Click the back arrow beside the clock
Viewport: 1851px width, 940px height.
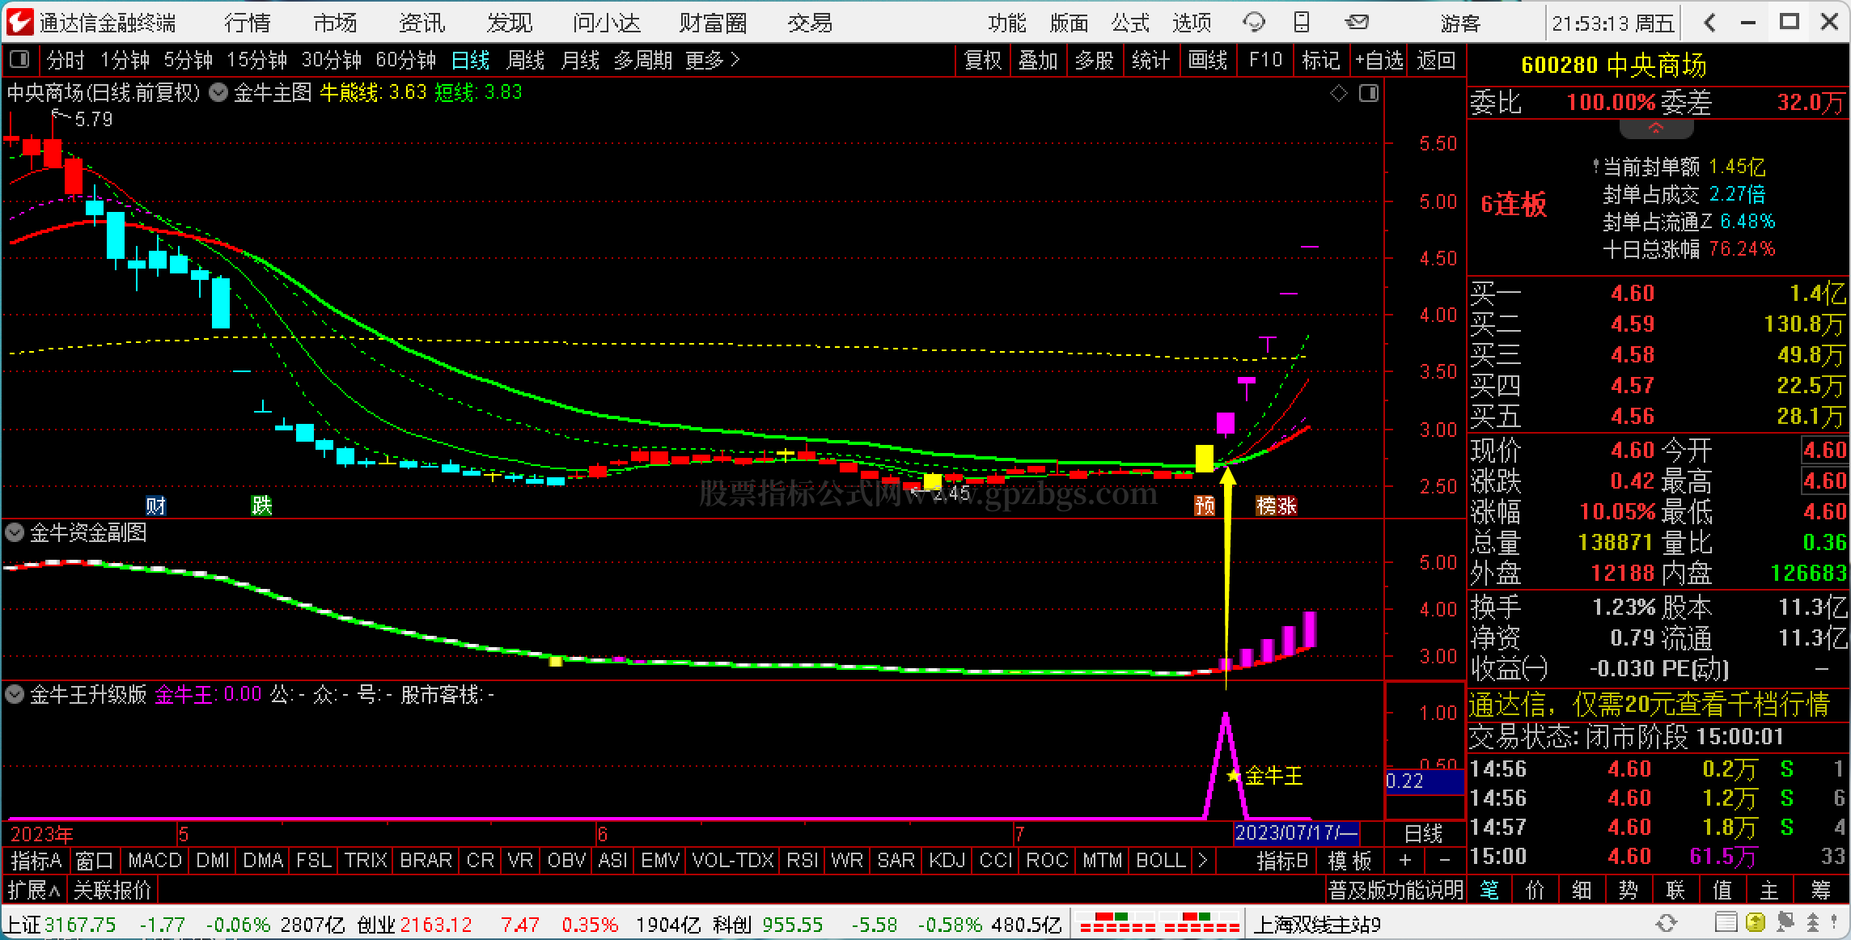point(1709,23)
